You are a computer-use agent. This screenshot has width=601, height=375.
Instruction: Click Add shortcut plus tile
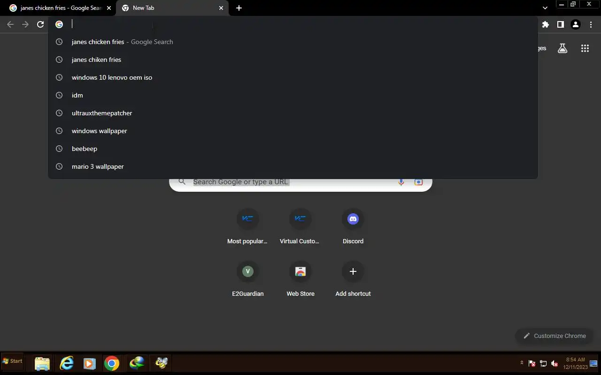pos(353,279)
